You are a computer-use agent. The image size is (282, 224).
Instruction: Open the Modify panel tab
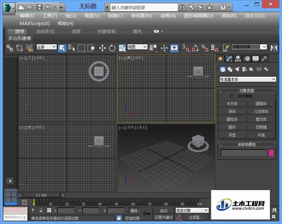229,59
